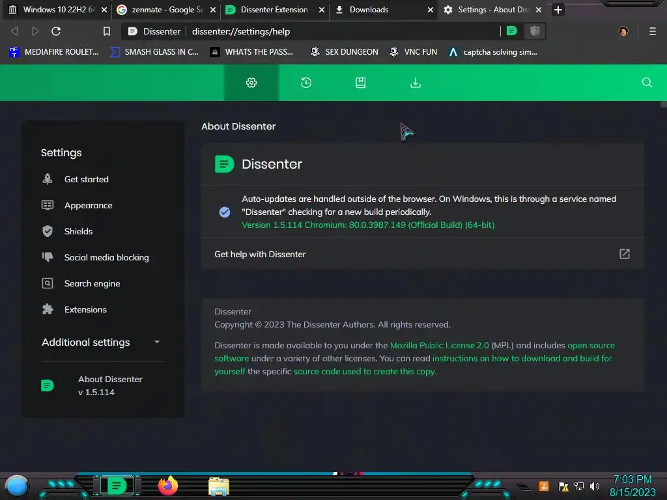Open MEDIAFIRE ROULET... bookmark
667x500 pixels.
pos(54,52)
